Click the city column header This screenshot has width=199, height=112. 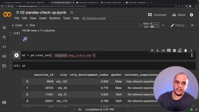63,75
